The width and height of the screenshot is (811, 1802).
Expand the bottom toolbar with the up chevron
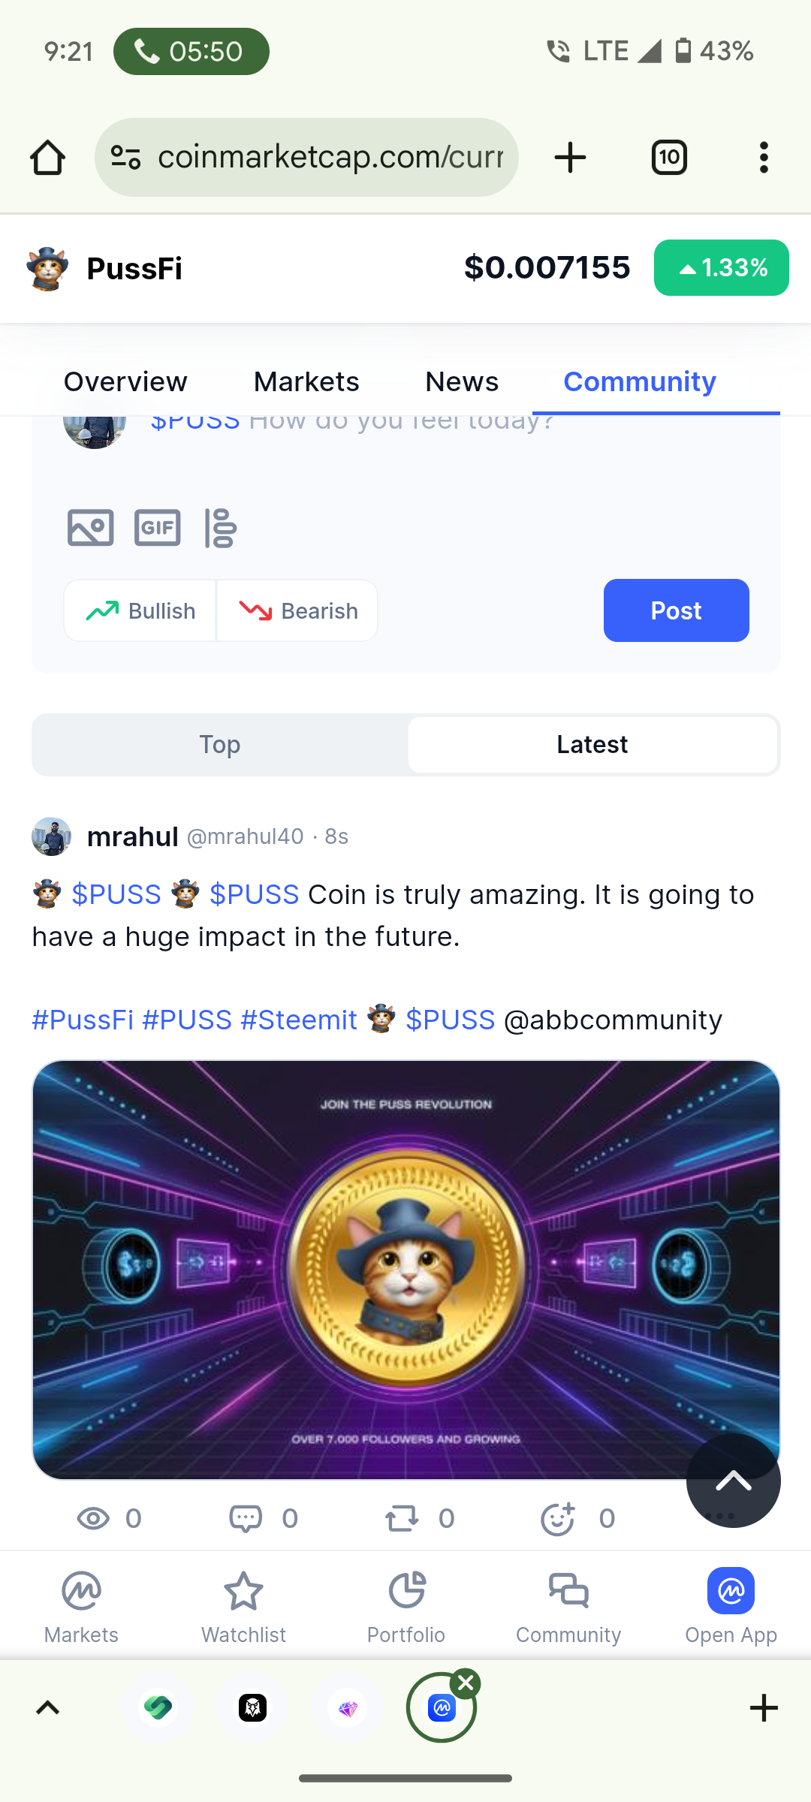[x=48, y=1708]
